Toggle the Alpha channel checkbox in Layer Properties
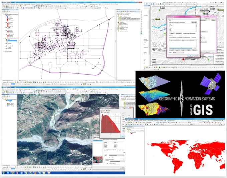 coord(104,148)
